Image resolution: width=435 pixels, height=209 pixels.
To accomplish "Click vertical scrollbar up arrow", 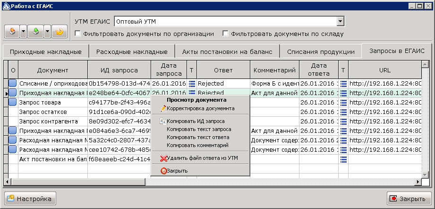I will point(425,64).
